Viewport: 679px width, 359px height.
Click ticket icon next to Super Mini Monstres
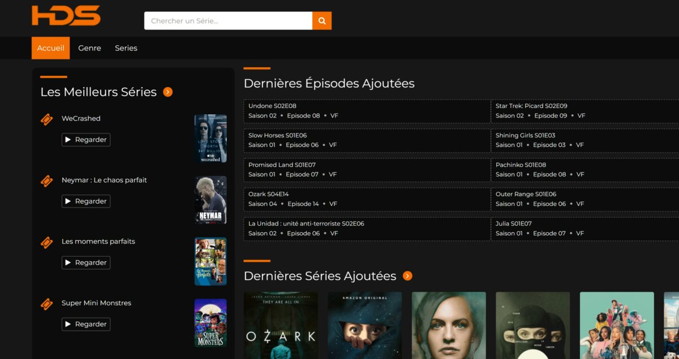(47, 304)
